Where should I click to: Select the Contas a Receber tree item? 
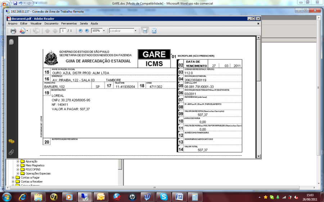(32, 182)
